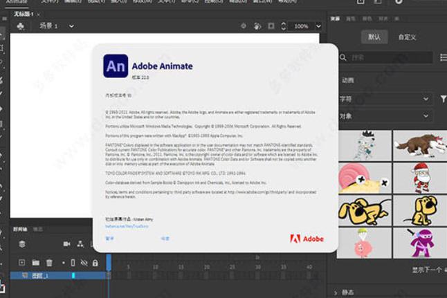Select the Santa Claus asset thumbnail
Image resolution: width=447 pixels, height=298 pixels.
tap(420, 178)
